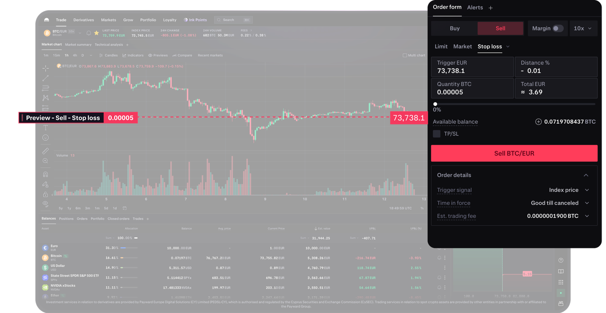The height and width of the screenshot is (313, 606).
Task: Click the gold favorite star icon
Action: tap(96, 33)
